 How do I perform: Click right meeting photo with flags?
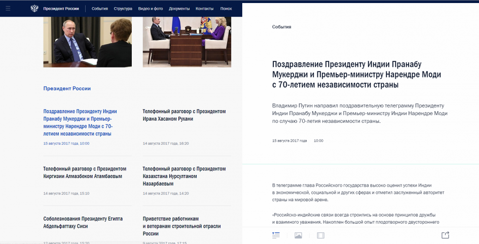coord(187,42)
